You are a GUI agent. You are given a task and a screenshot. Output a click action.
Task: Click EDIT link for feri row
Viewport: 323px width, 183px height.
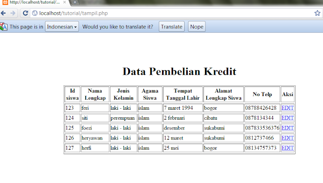tap(287, 108)
